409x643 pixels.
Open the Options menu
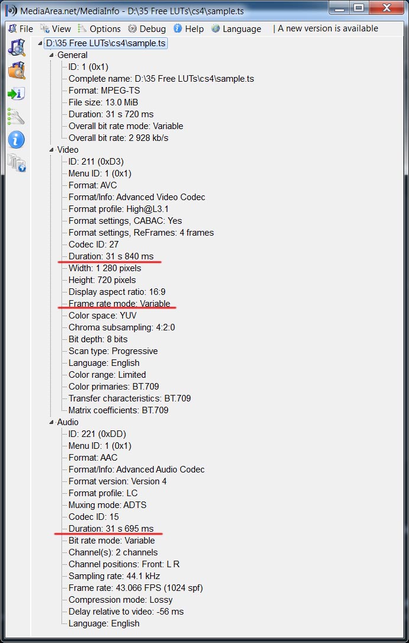coord(99,28)
